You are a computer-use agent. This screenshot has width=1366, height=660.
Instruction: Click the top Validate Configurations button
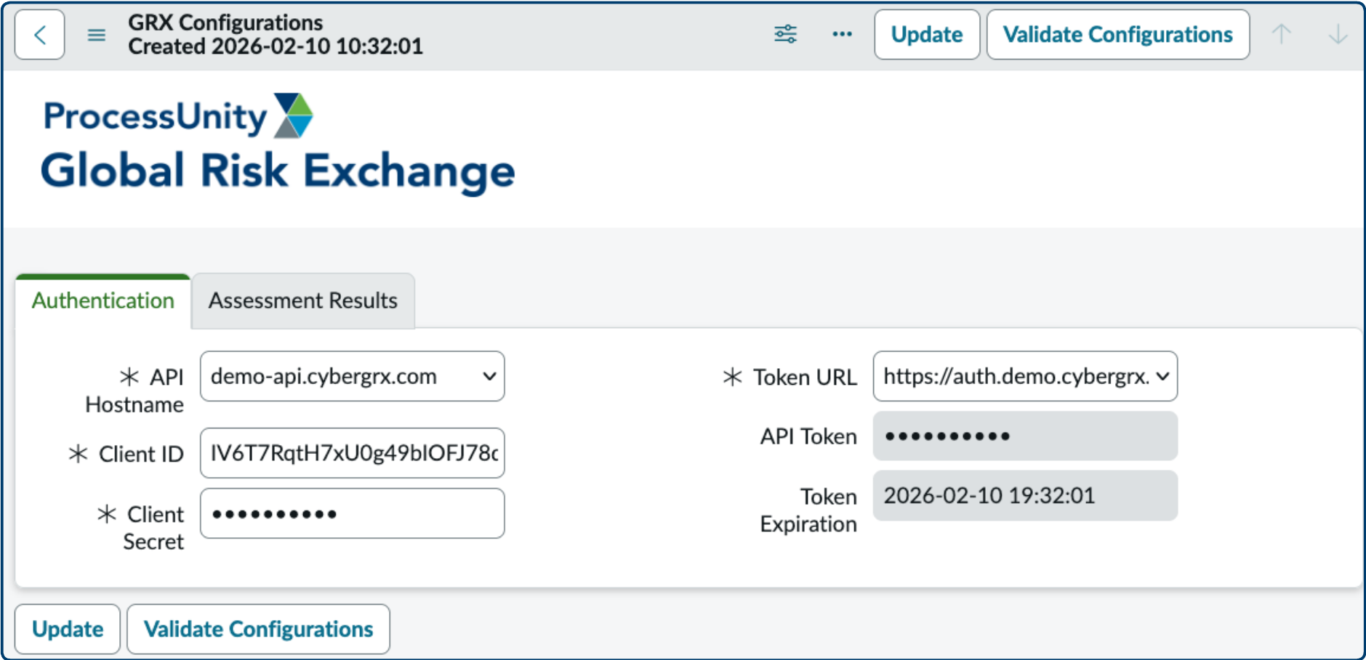coord(1118,35)
